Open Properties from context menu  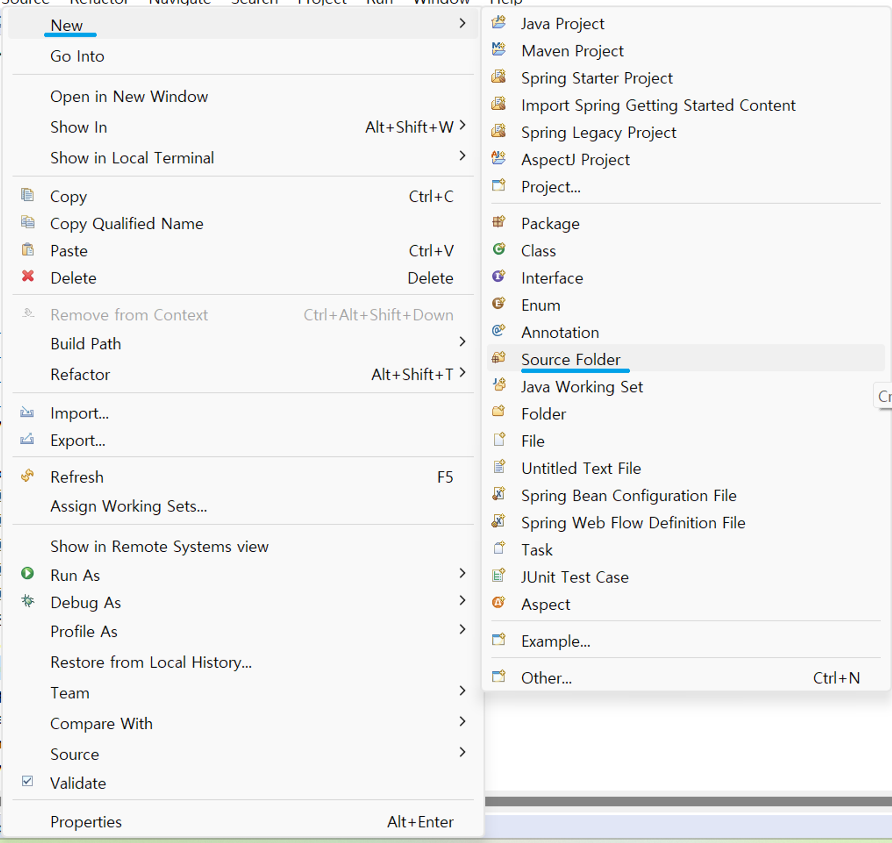coord(86,822)
